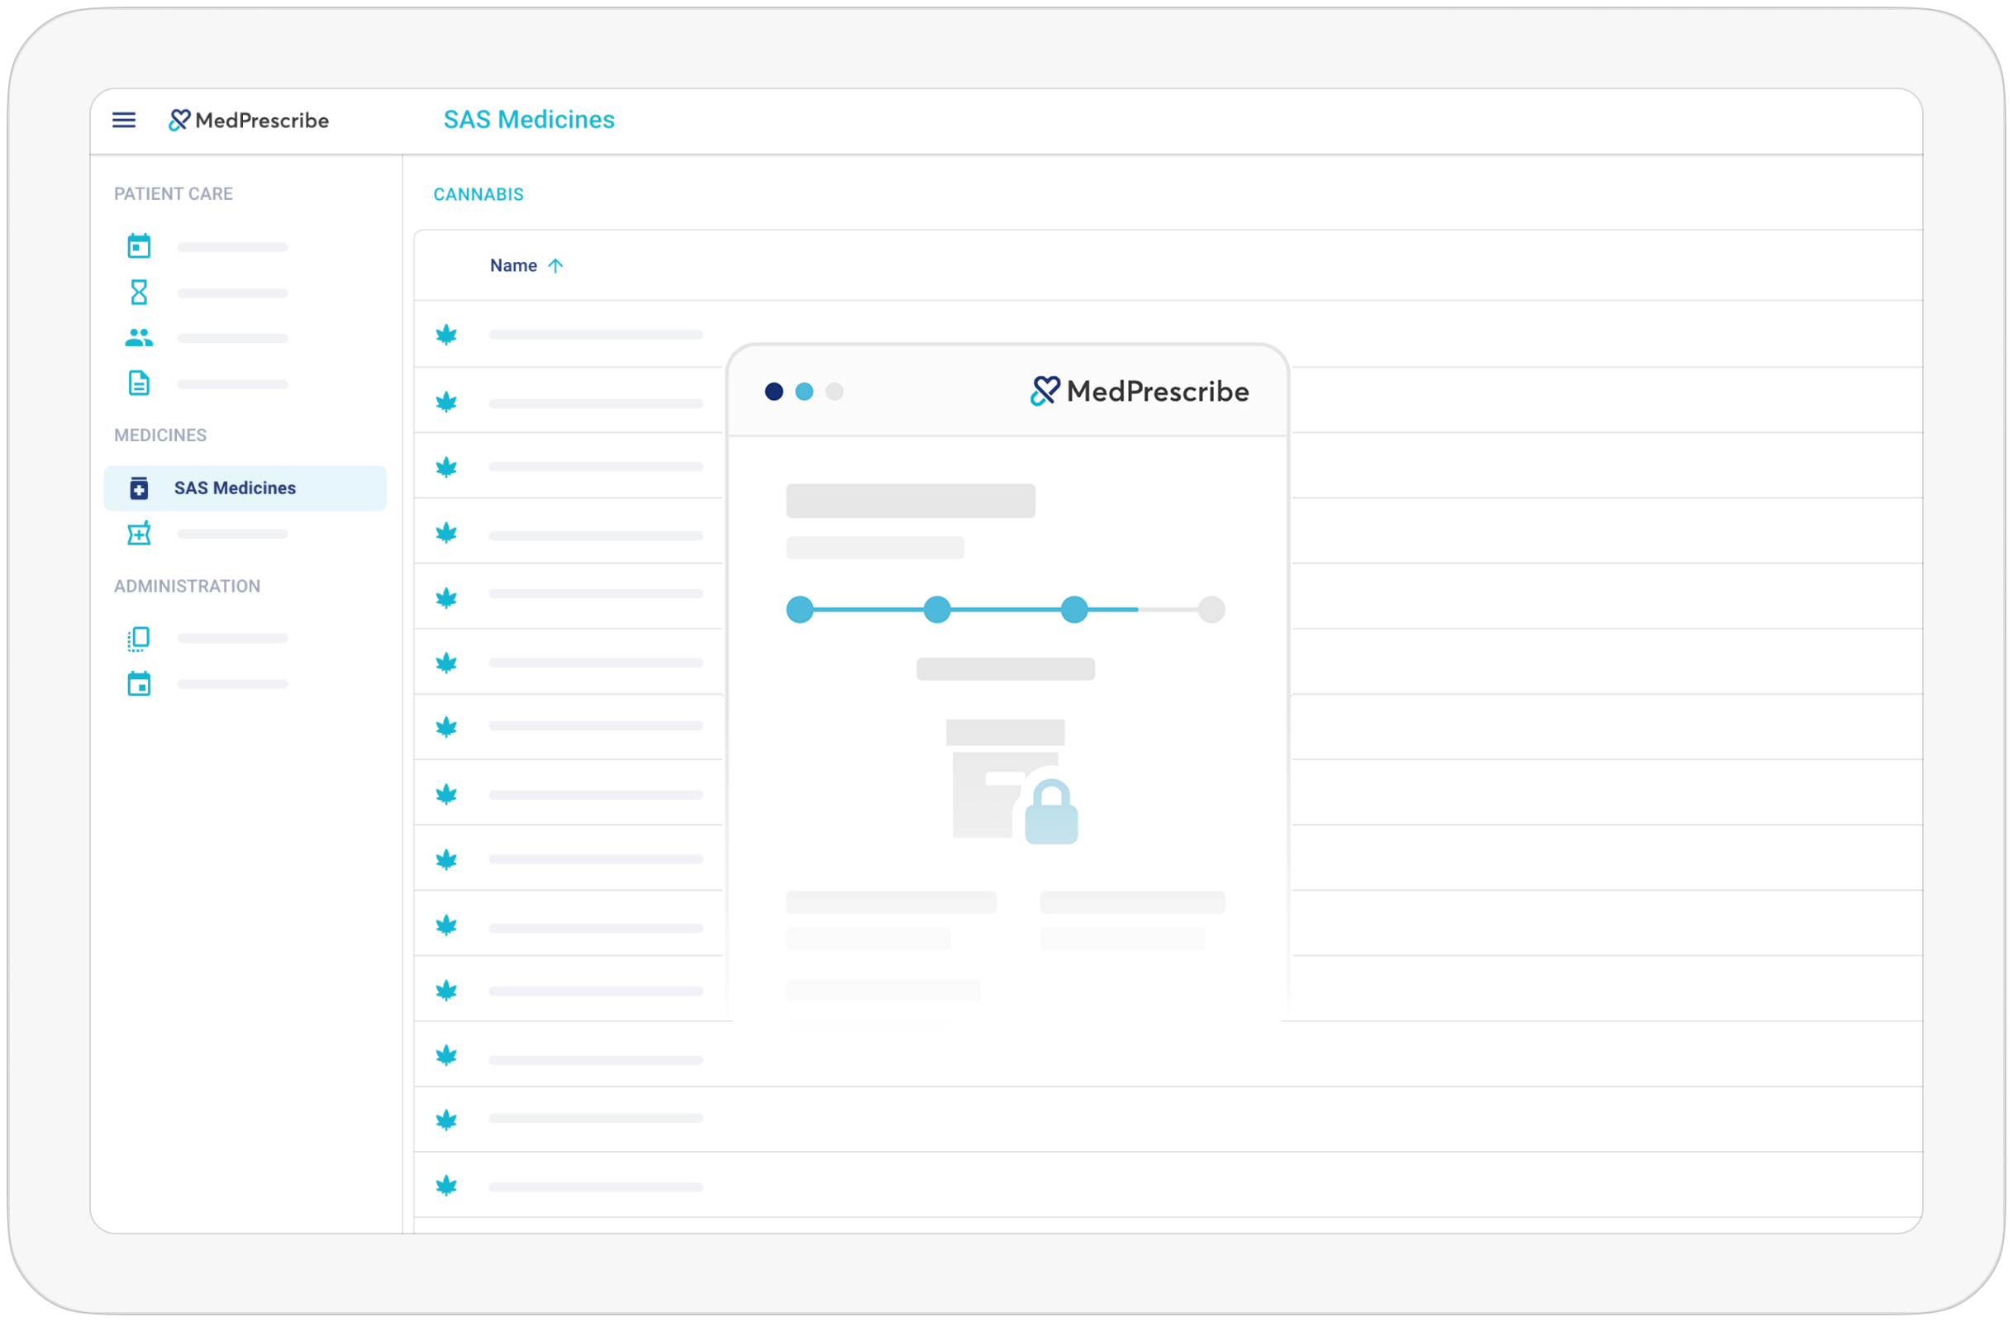Viewport: 2013px width, 1322px height.
Task: Open the hamburger menu icon
Action: coord(123,120)
